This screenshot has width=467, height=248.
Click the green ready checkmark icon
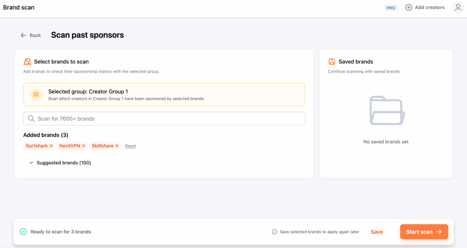tap(23, 232)
